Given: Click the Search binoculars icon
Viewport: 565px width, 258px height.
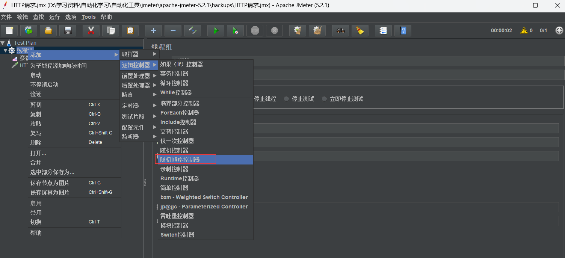Looking at the screenshot, I should click(340, 30).
